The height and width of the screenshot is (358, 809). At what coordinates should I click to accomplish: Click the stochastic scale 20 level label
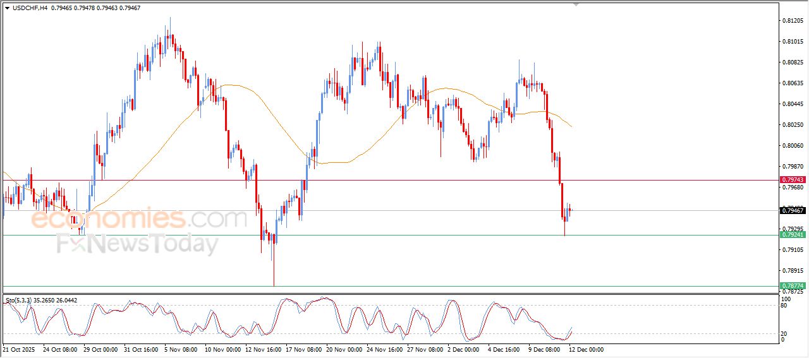pyautogui.click(x=784, y=333)
